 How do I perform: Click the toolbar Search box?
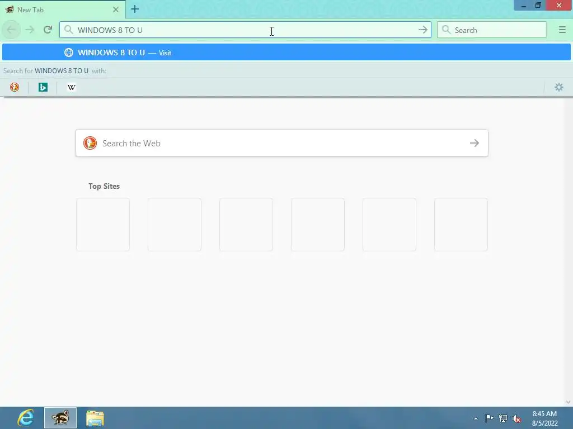[x=492, y=30]
